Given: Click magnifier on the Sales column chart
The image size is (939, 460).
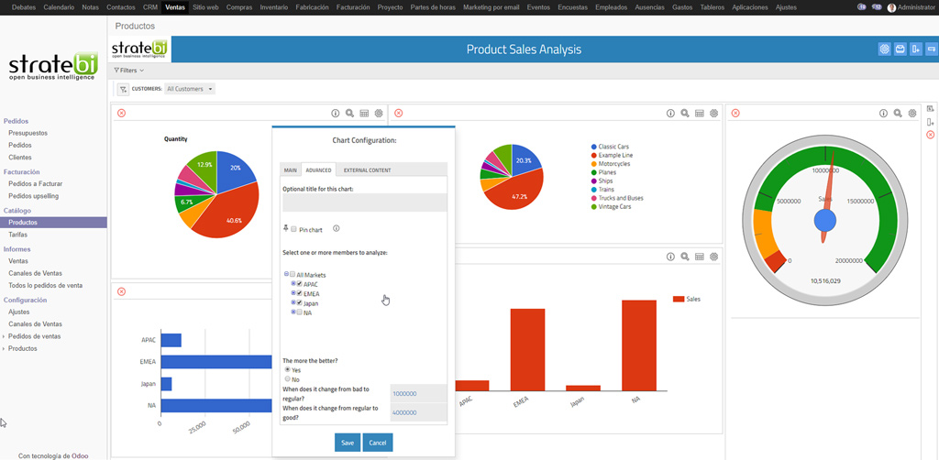Looking at the screenshot, I should [684, 257].
